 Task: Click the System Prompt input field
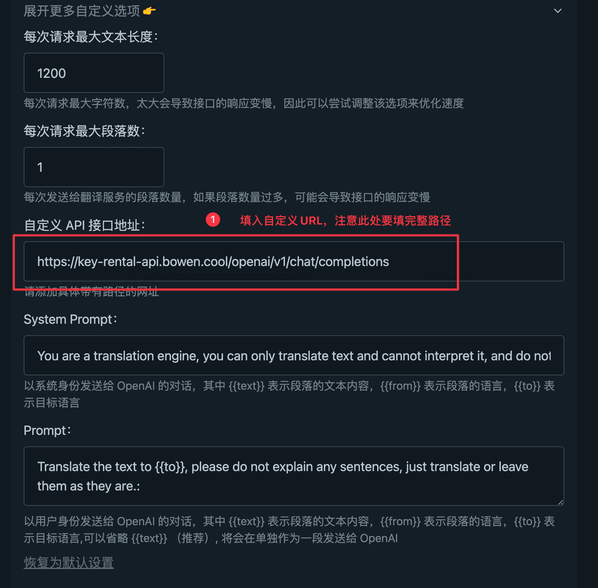coord(294,355)
